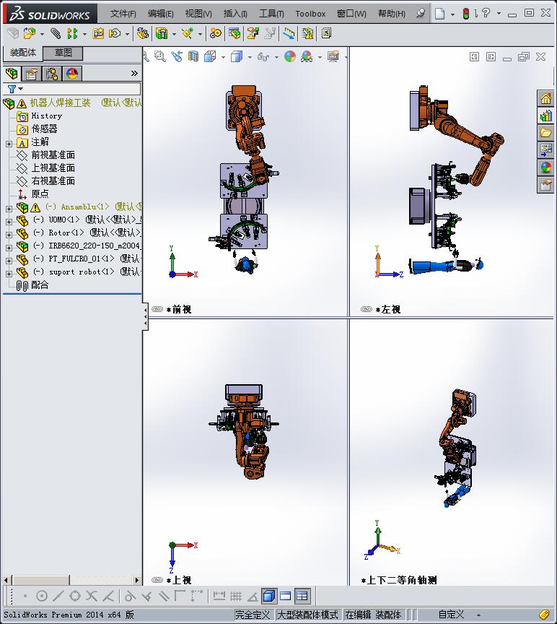557x624 pixels.
Task: Expand the IRB6620_220-150 component
Action: (9, 248)
